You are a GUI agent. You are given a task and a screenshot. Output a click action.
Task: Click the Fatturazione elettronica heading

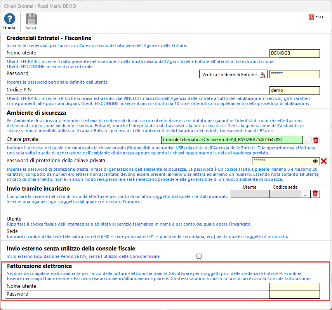pos(39,266)
